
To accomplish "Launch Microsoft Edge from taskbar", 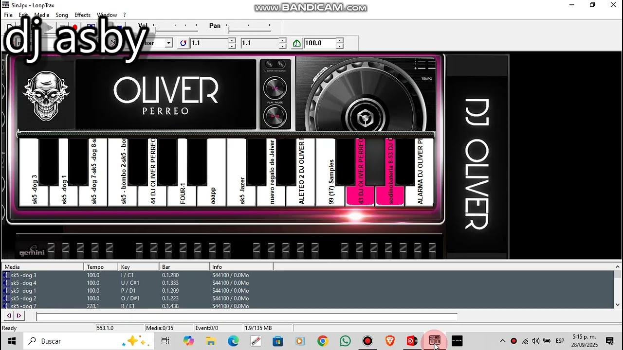I will (233, 341).
